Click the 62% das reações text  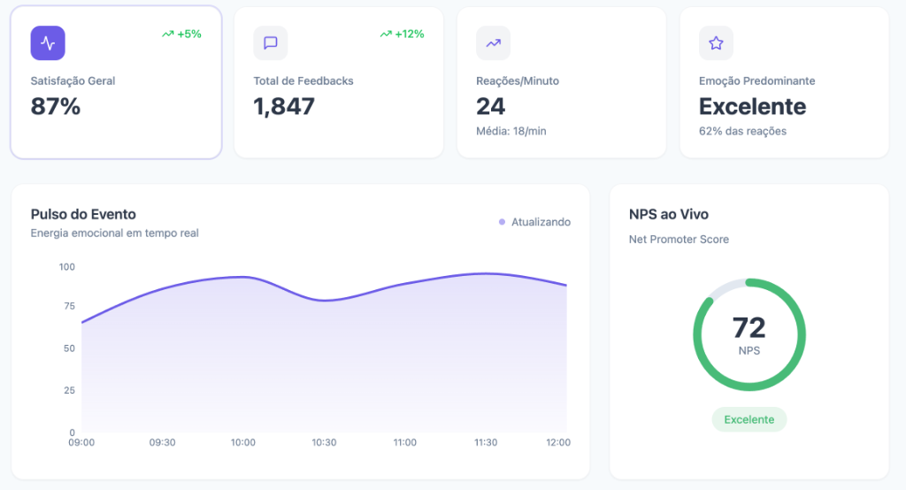pos(742,131)
